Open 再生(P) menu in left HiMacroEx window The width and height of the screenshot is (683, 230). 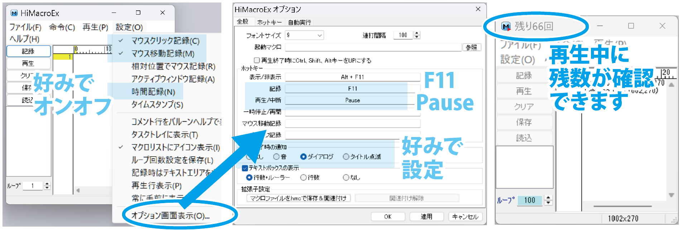click(95, 27)
